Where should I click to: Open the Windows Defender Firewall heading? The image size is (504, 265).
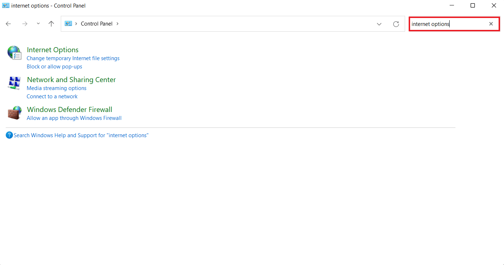click(x=70, y=109)
